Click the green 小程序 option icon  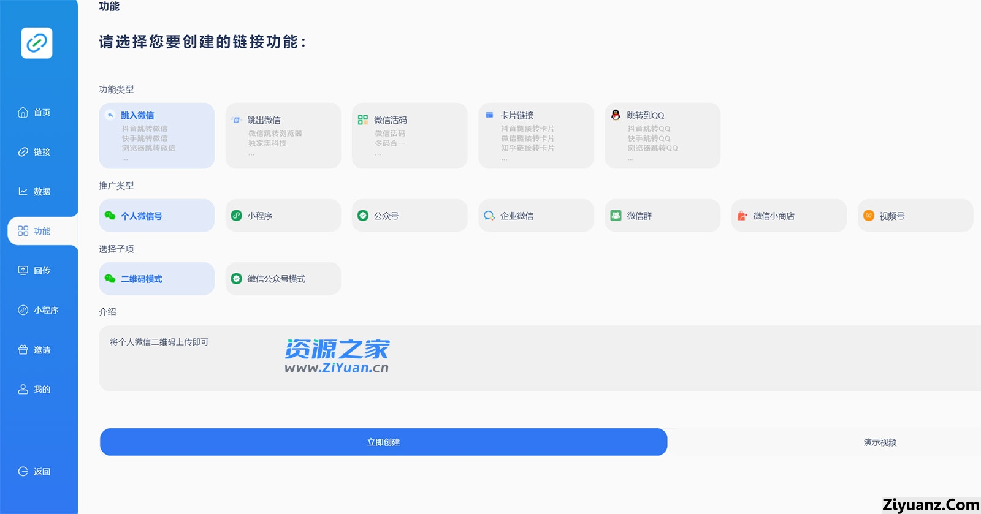click(x=237, y=216)
